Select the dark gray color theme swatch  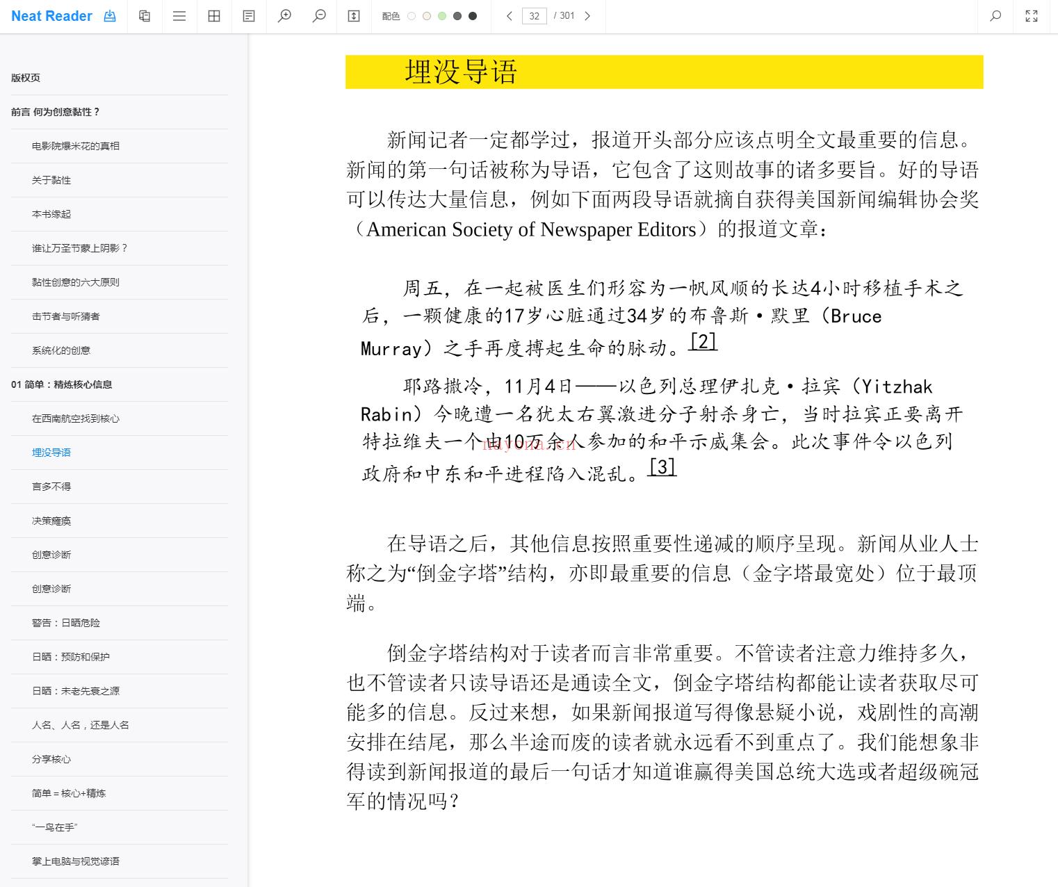click(x=457, y=16)
